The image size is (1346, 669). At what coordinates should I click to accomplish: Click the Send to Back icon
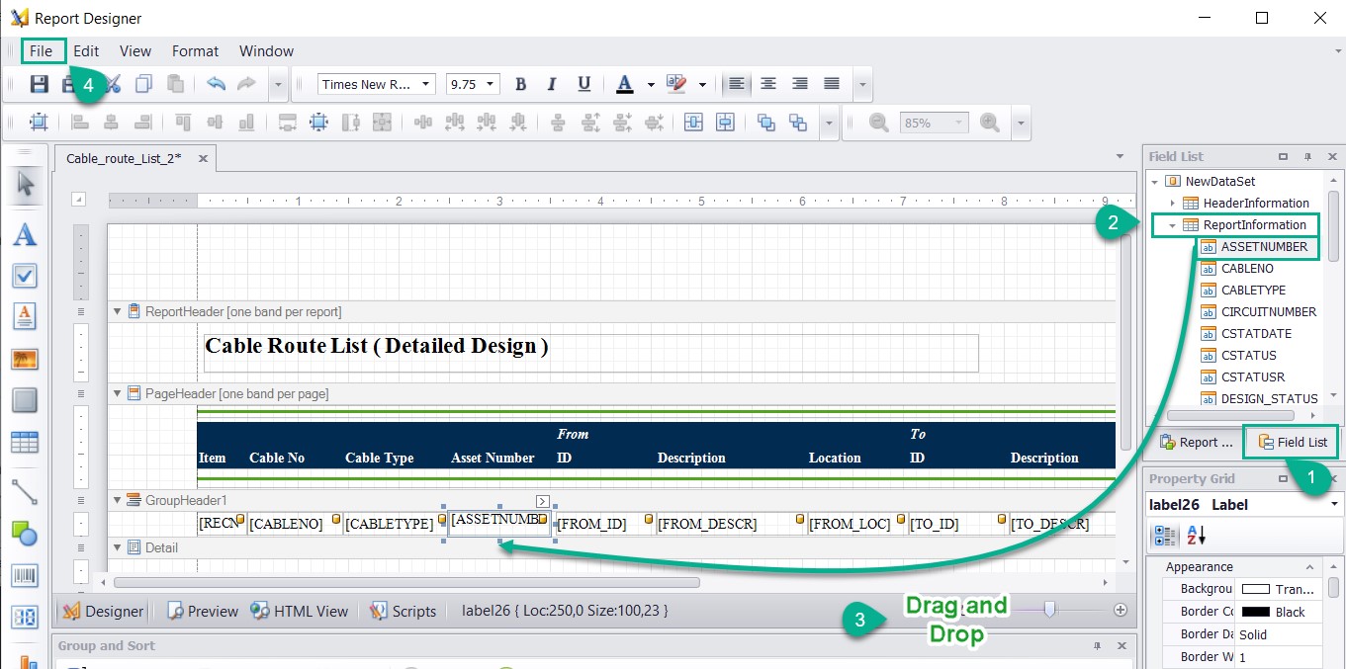click(798, 123)
